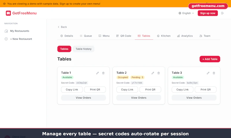Switch to Table history view
This screenshot has height=138, width=231.
pyautogui.click(x=83, y=49)
